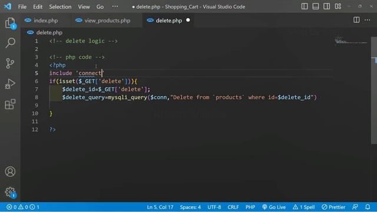This screenshot has height=212, width=377.
Task: Click Ln 5, Col 17 in status bar
Action: coord(160,207)
